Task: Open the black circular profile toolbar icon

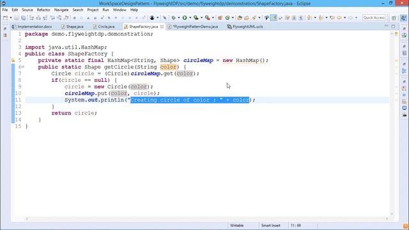Action: click(x=152, y=18)
